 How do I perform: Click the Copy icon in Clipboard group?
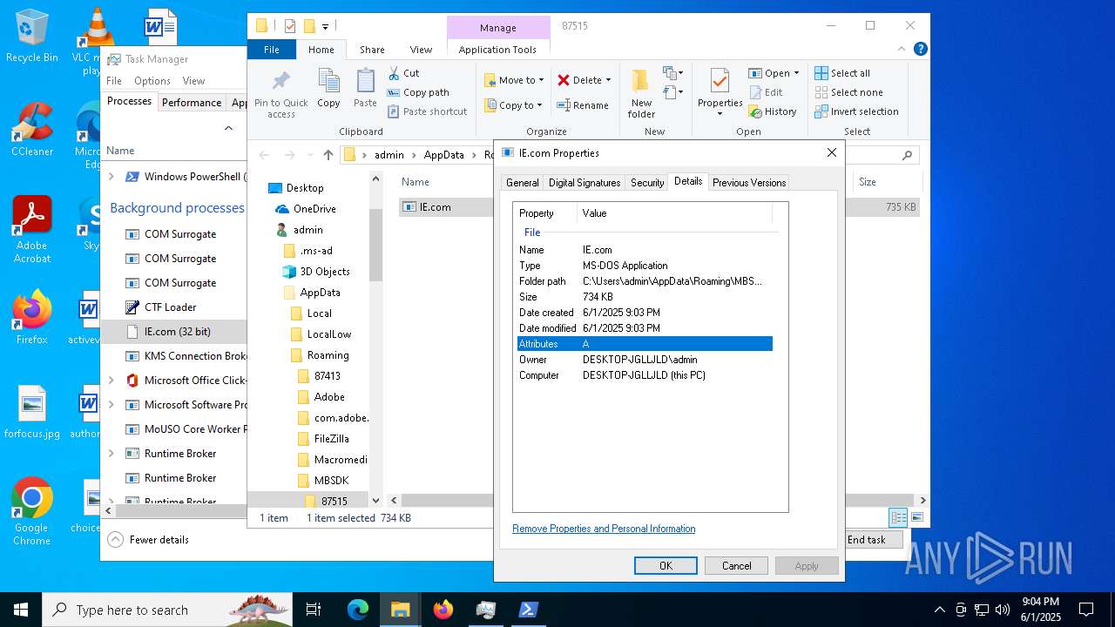tap(328, 81)
